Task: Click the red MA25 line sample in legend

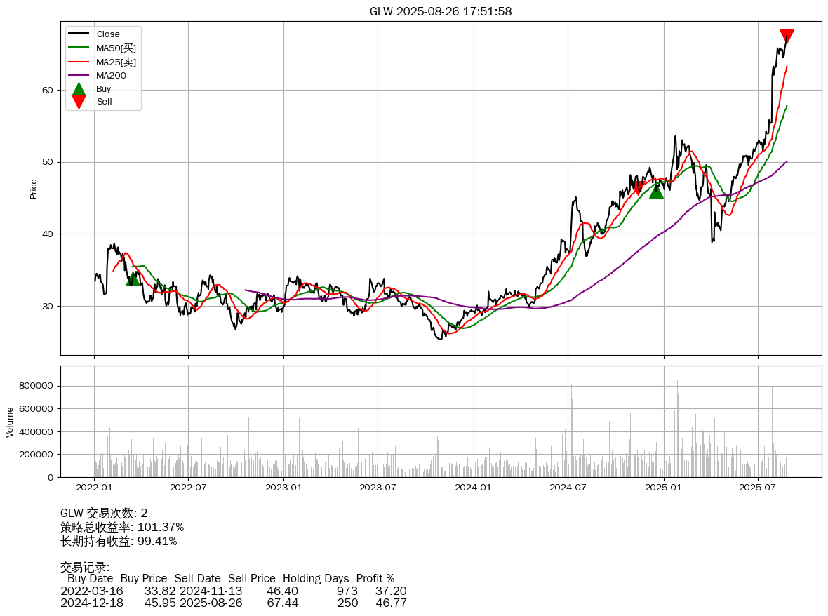Action: tap(79, 62)
